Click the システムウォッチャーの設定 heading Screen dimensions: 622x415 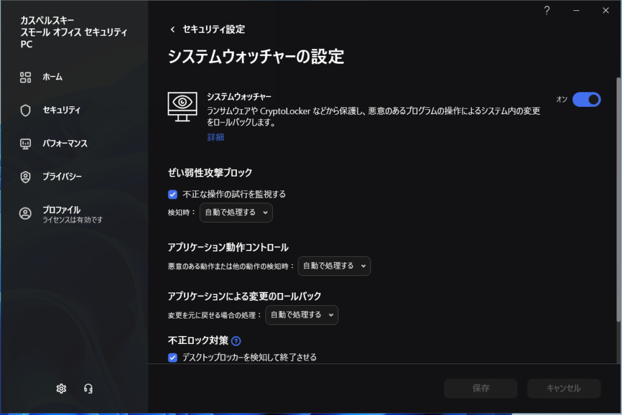pyautogui.click(x=256, y=56)
